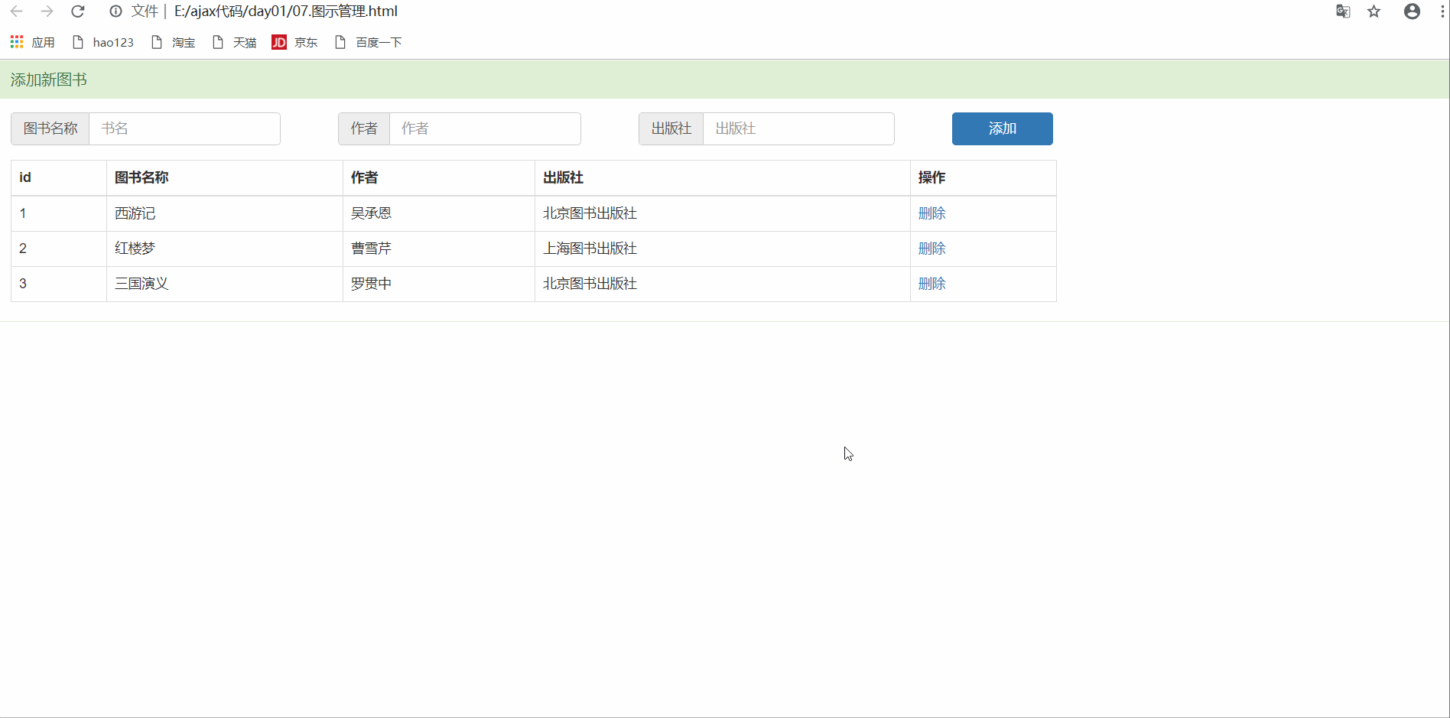1450x718 pixels.
Task: Delete the 西游记 row
Action: coord(932,213)
